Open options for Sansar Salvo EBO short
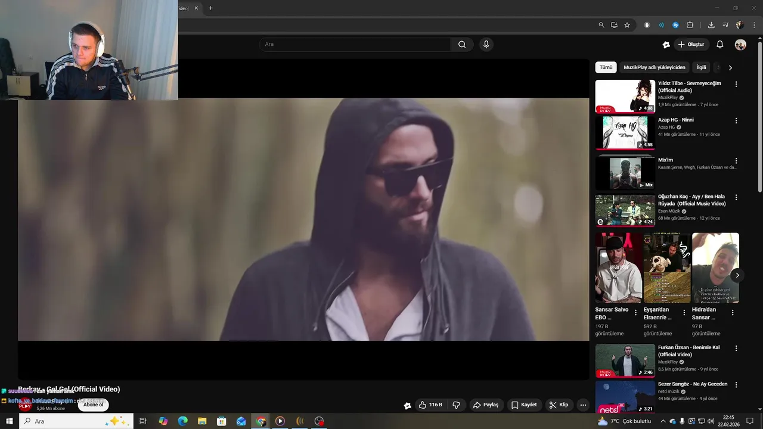Screen dimensions: 763x429 tap(635, 312)
